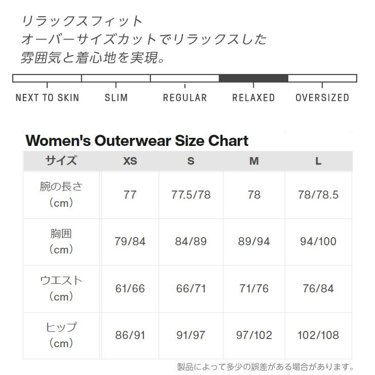Select the M column header
375x375 pixels.
(254, 161)
